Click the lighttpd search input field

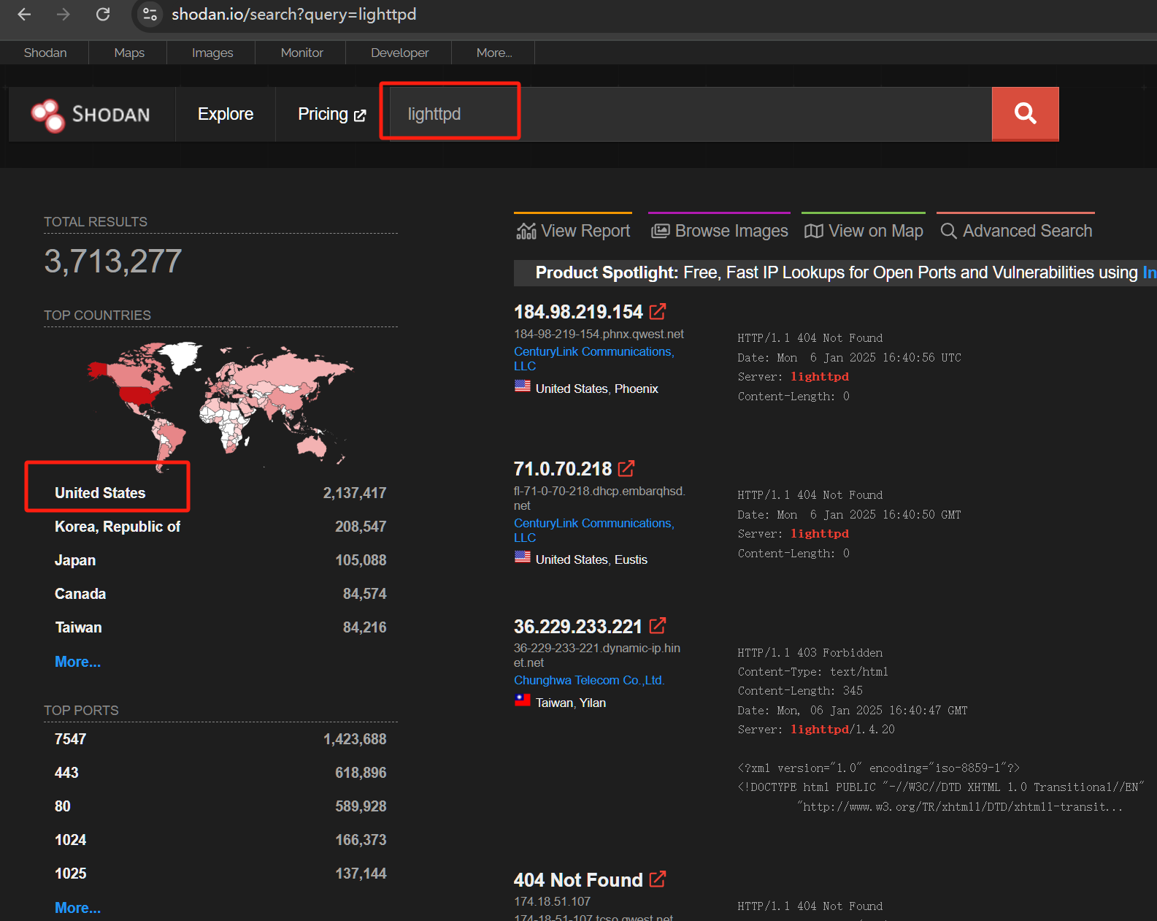690,114
